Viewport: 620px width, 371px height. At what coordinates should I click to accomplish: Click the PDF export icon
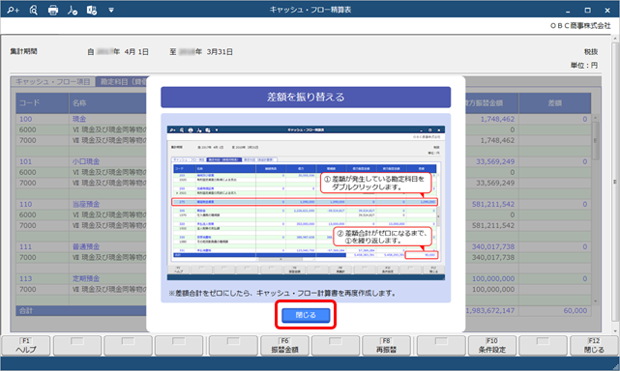[x=73, y=10]
